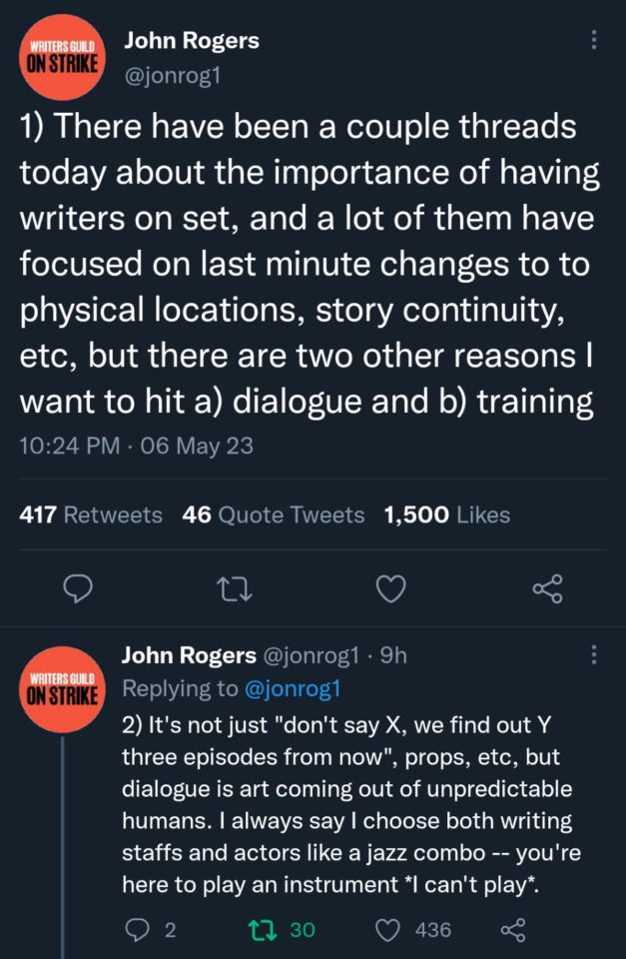View the 417 Retweets list
This screenshot has height=959, width=626.
click(91, 514)
